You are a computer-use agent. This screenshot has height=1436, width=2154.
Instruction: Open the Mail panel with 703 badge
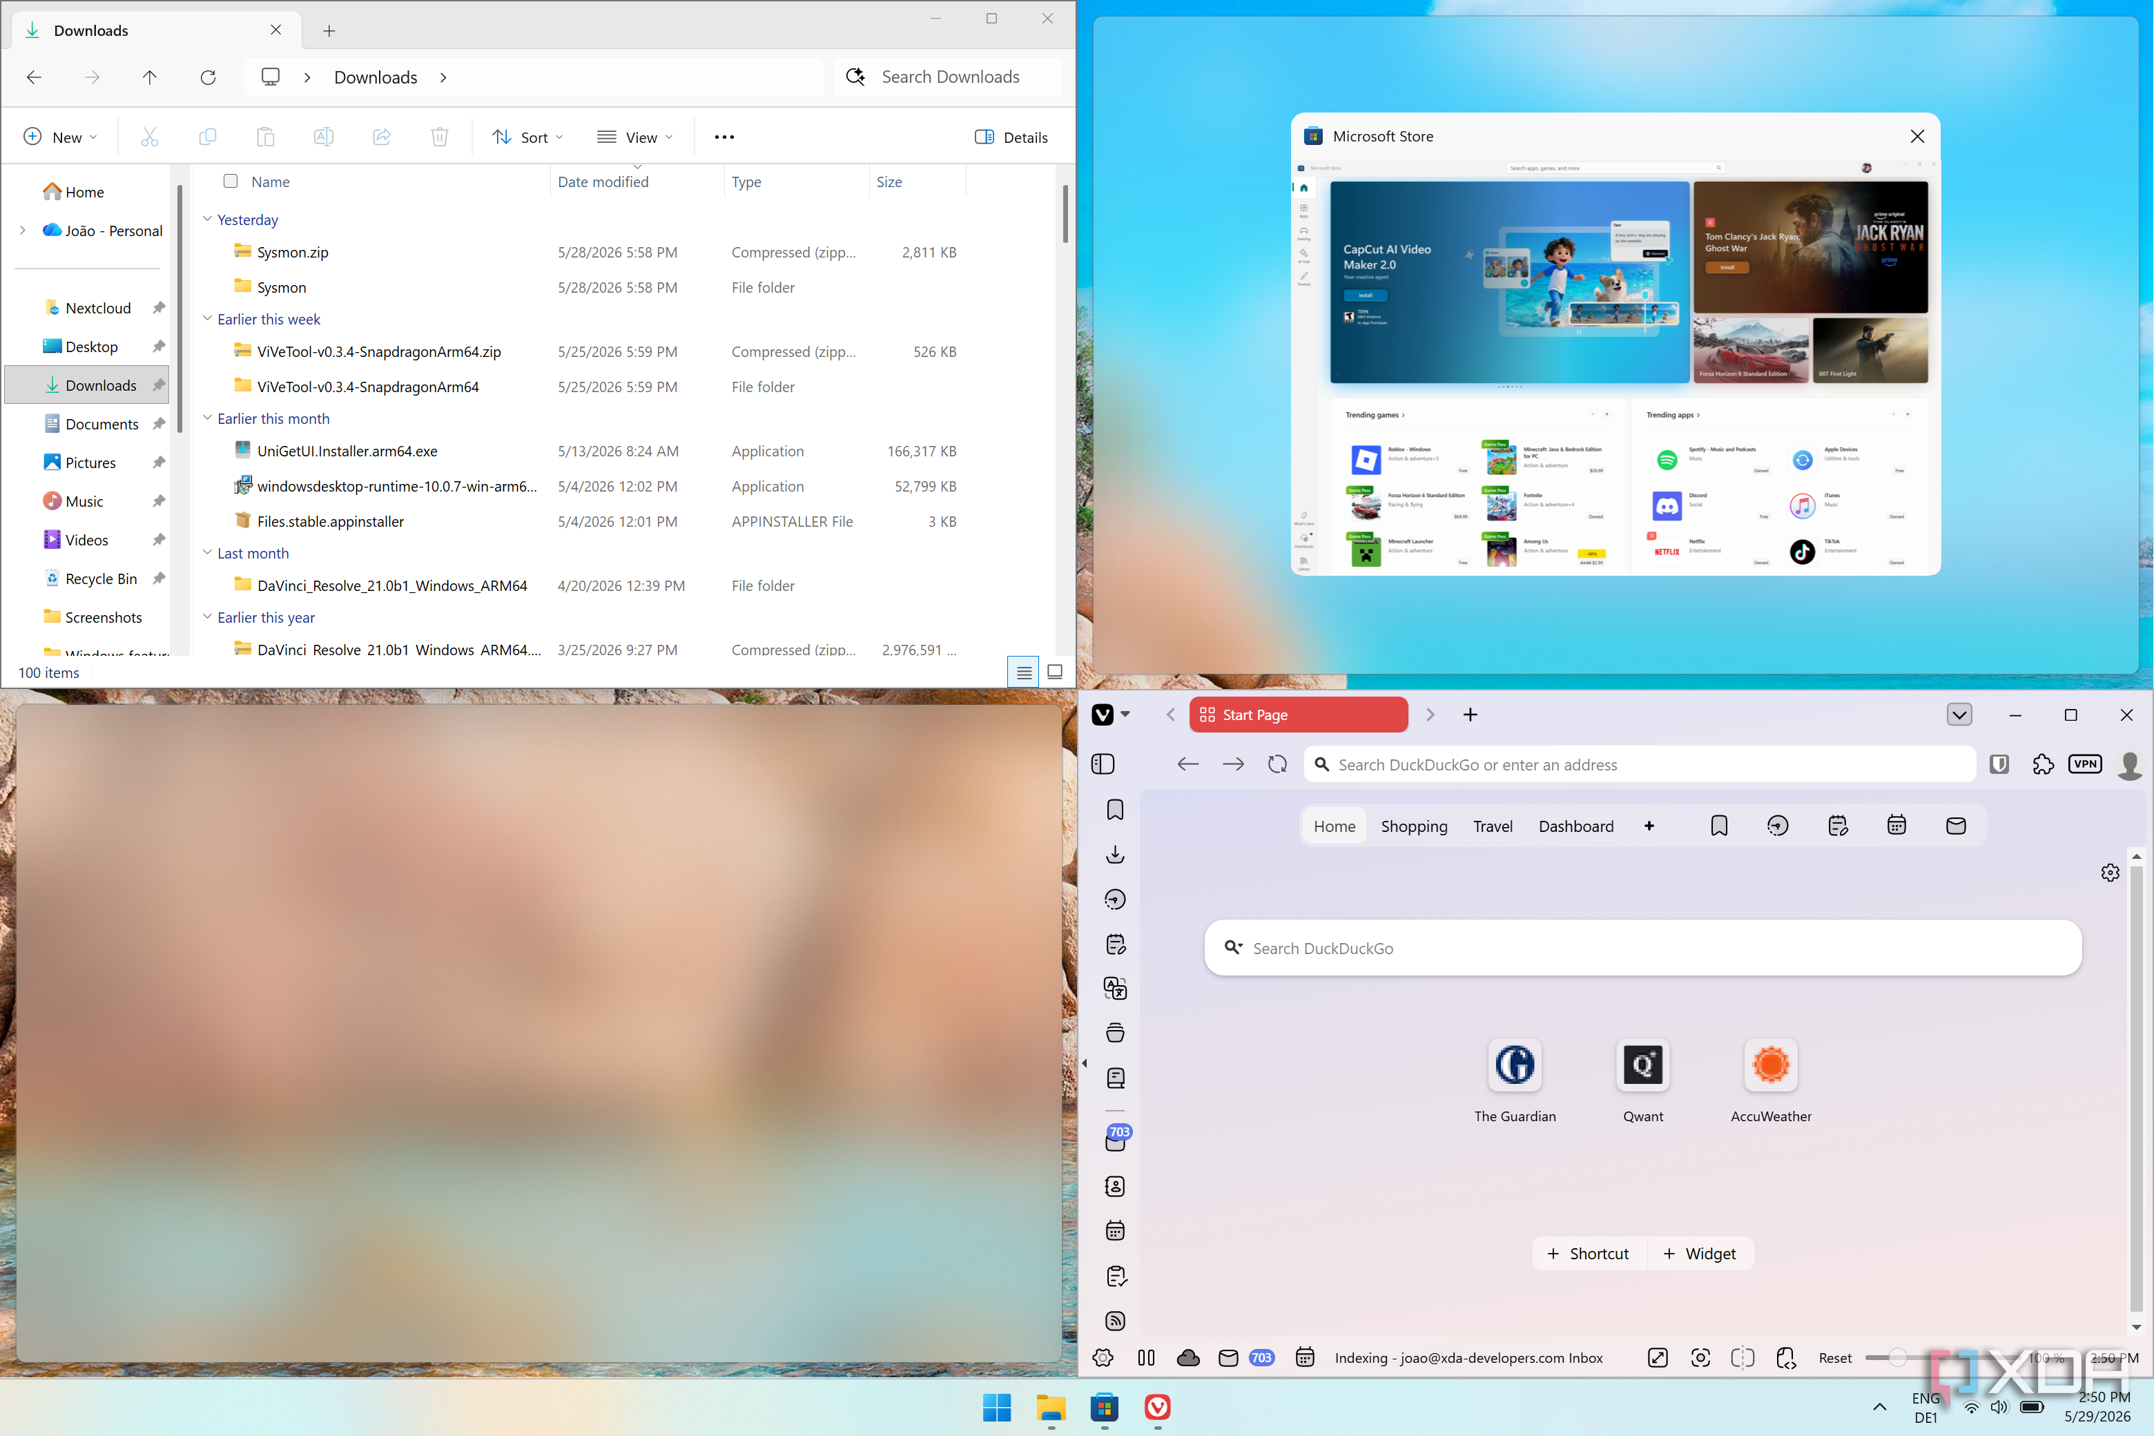(x=1116, y=1139)
